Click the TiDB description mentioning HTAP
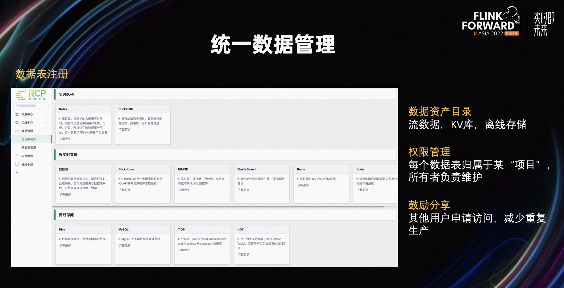Image resolution: width=564 pixels, height=288 pixels. [202, 242]
